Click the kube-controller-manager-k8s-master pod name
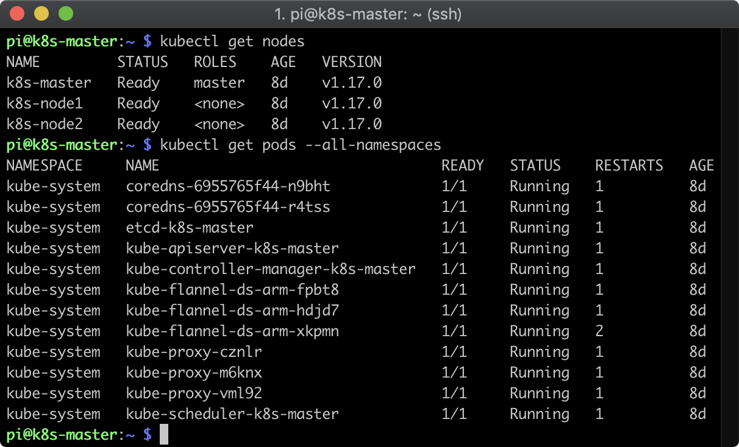 [270, 269]
